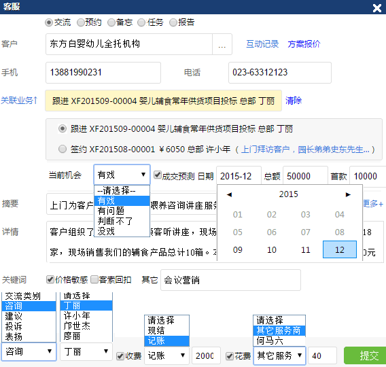The image size is (386, 367).
Task: Click the 总额 field showing 50000
Action: click(305, 176)
